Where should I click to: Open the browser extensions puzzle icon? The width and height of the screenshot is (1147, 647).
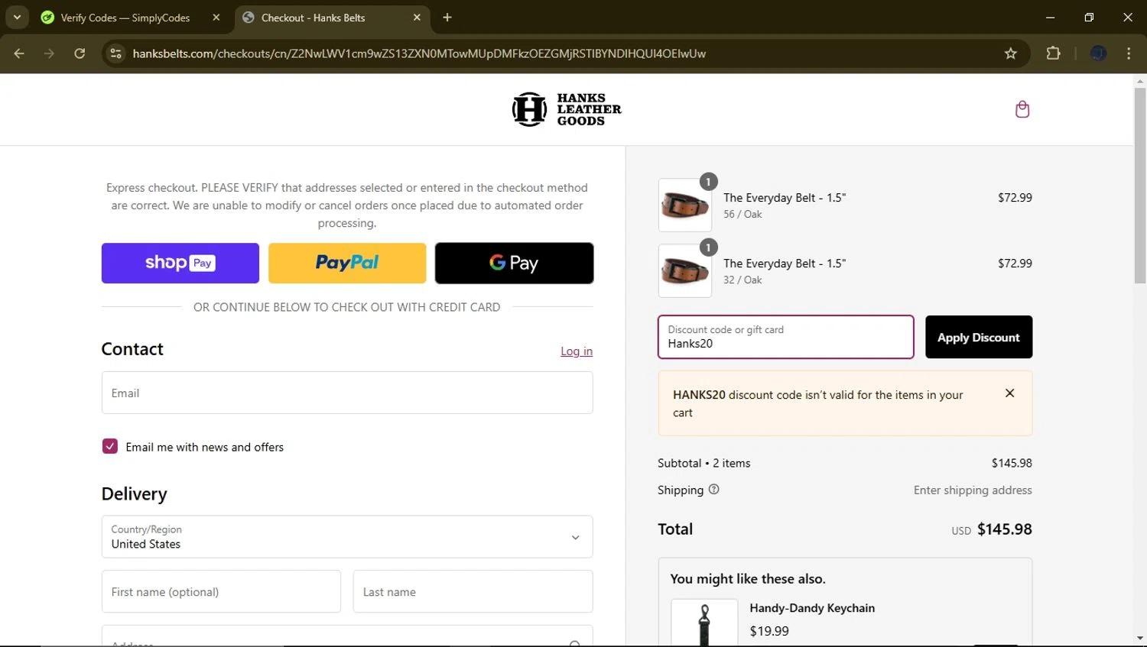click(x=1053, y=53)
